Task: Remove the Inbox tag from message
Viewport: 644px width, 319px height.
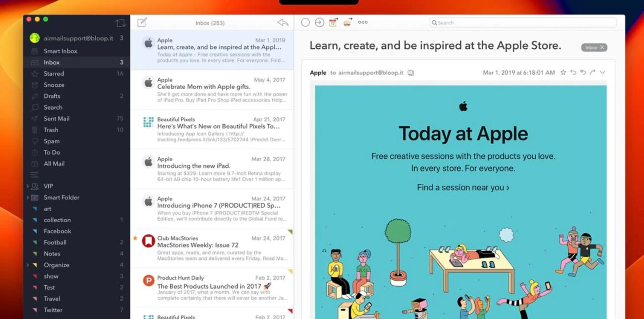Action: pos(602,48)
